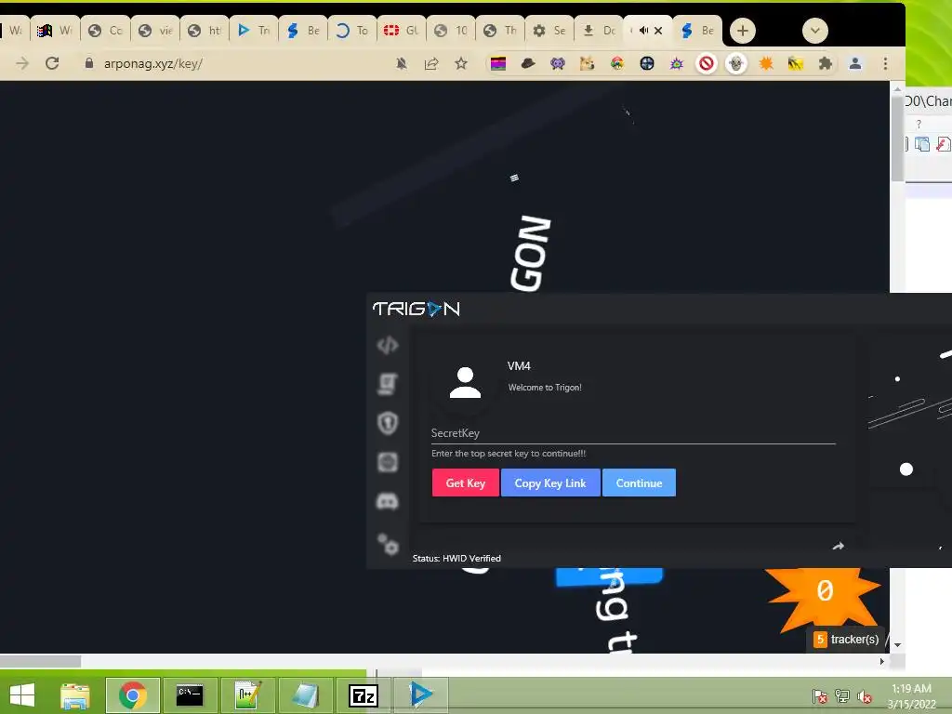Click the Get Key button
952x714 pixels.
coord(466,483)
